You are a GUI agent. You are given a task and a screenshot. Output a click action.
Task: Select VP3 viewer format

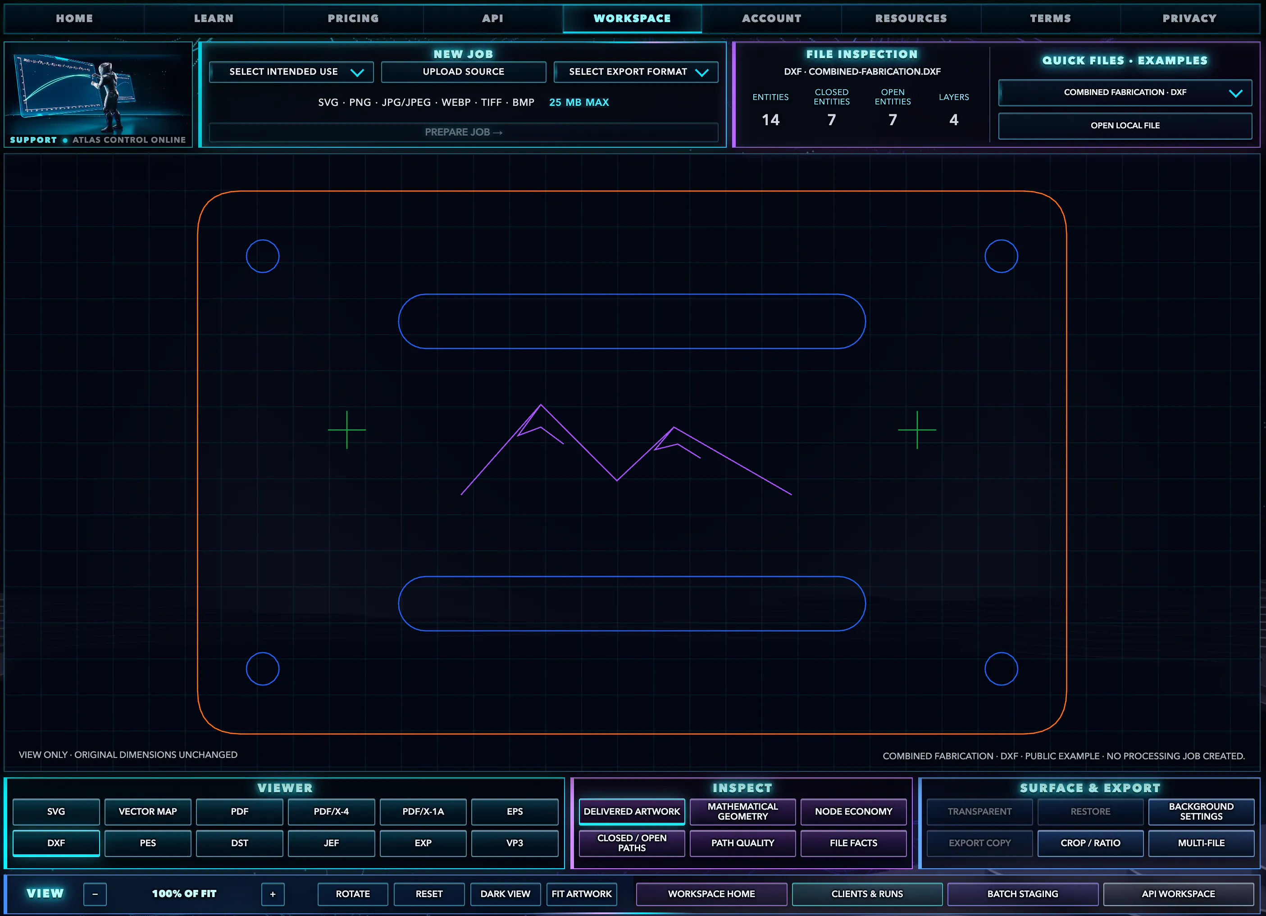pos(515,843)
